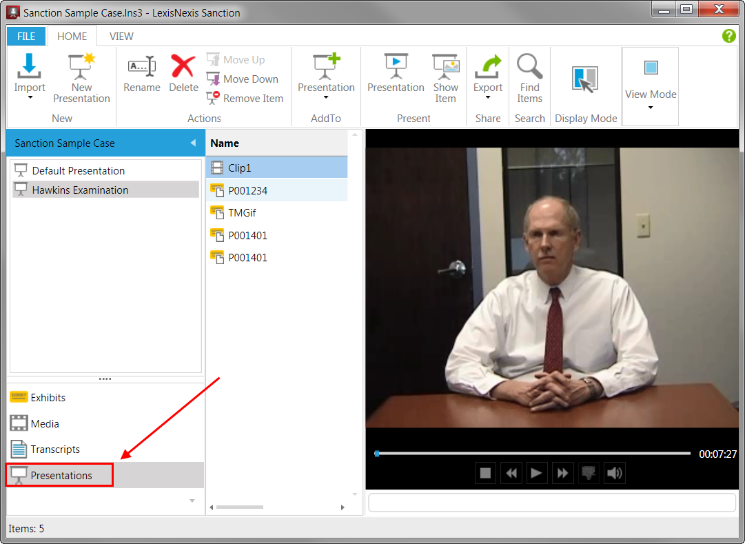Open Find Items search

tap(529, 78)
